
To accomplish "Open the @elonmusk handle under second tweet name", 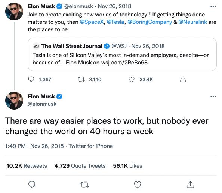I will 42,104.
